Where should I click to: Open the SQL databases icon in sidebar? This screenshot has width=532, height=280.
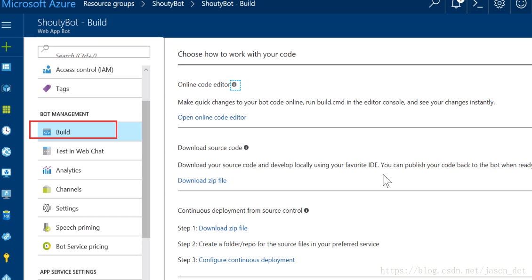[7, 215]
